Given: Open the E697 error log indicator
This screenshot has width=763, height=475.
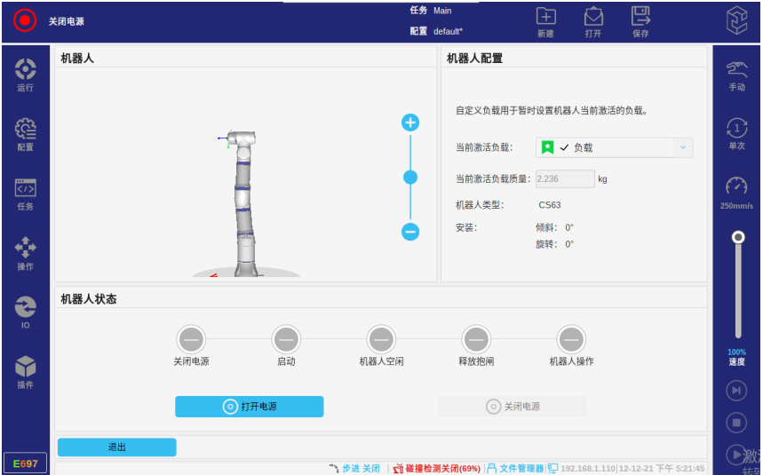Looking at the screenshot, I should (x=25, y=463).
